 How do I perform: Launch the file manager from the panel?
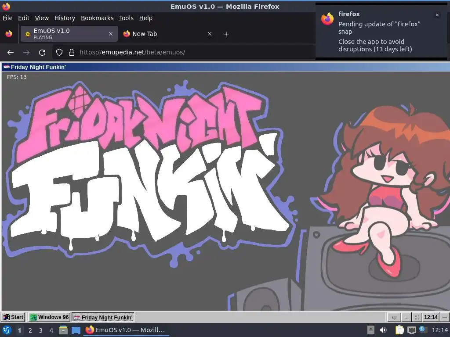point(63,330)
